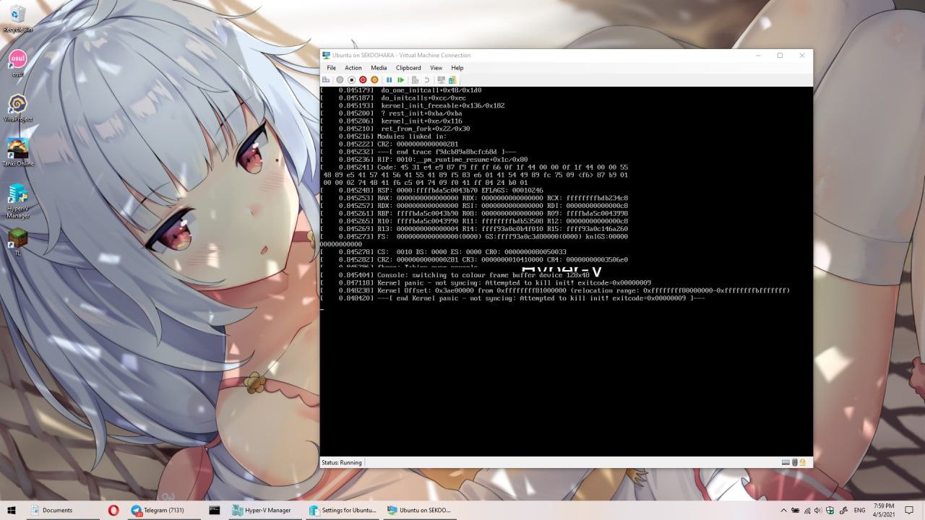Click the green Reset/Resume icon

[400, 79]
